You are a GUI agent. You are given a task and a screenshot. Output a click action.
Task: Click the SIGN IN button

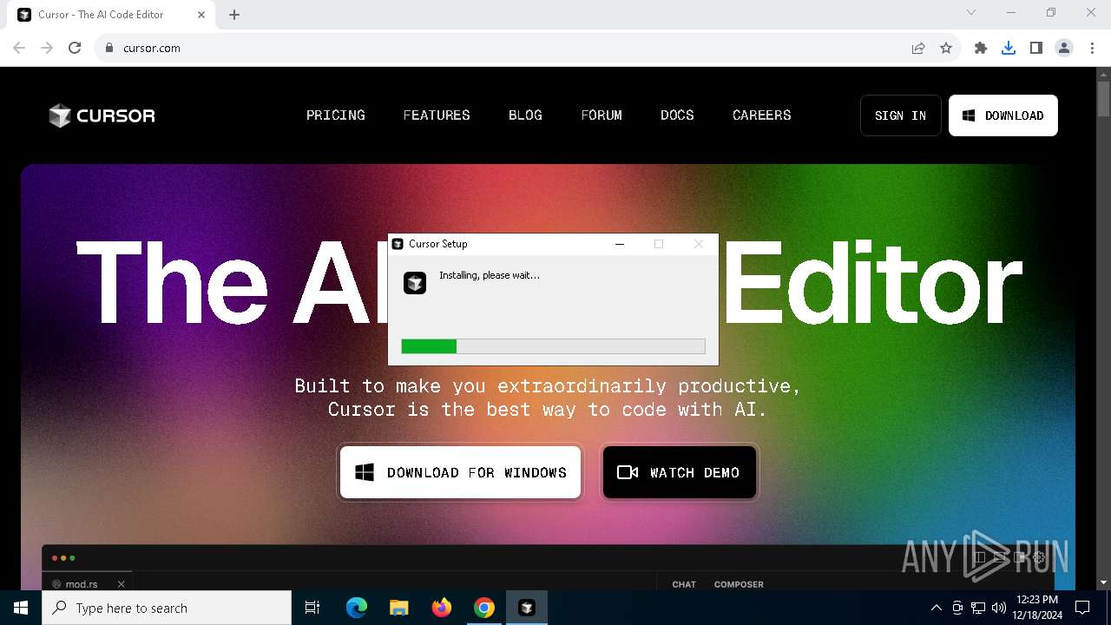click(x=901, y=115)
